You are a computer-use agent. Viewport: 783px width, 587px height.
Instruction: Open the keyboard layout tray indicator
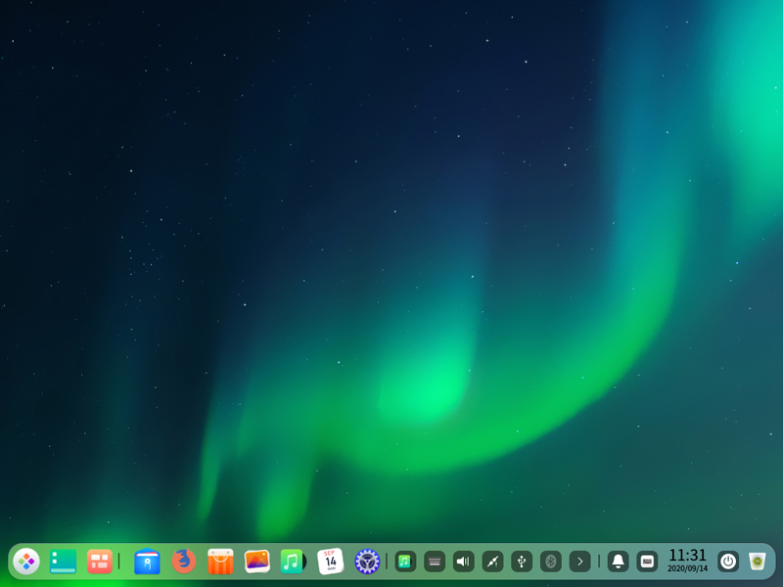tap(434, 561)
